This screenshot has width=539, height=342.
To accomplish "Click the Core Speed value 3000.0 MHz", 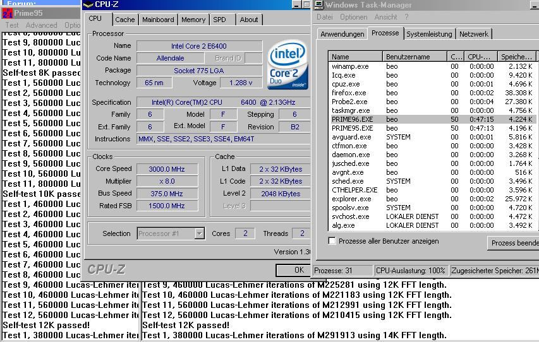I will coord(167,169).
